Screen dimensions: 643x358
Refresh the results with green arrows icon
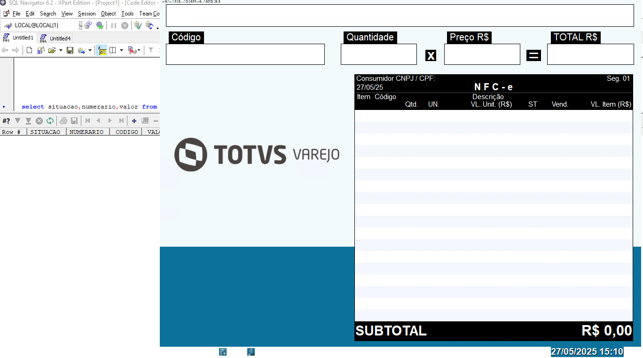click(50, 121)
